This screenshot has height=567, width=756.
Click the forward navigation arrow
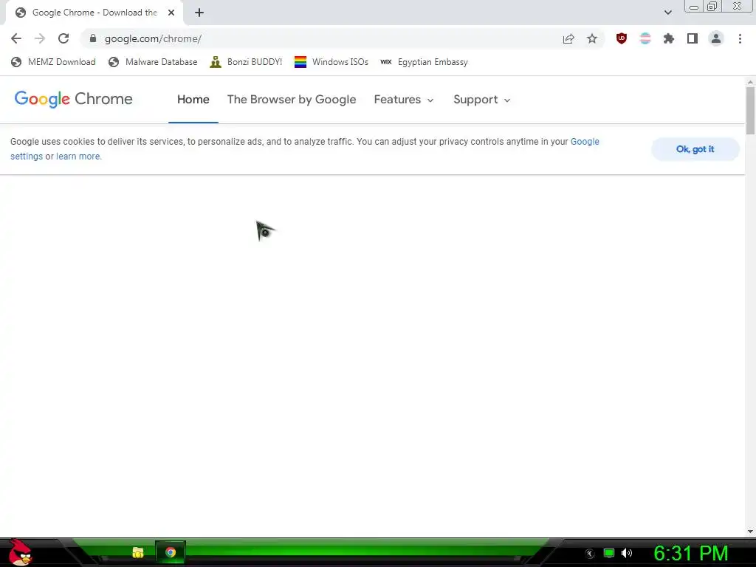(x=40, y=38)
